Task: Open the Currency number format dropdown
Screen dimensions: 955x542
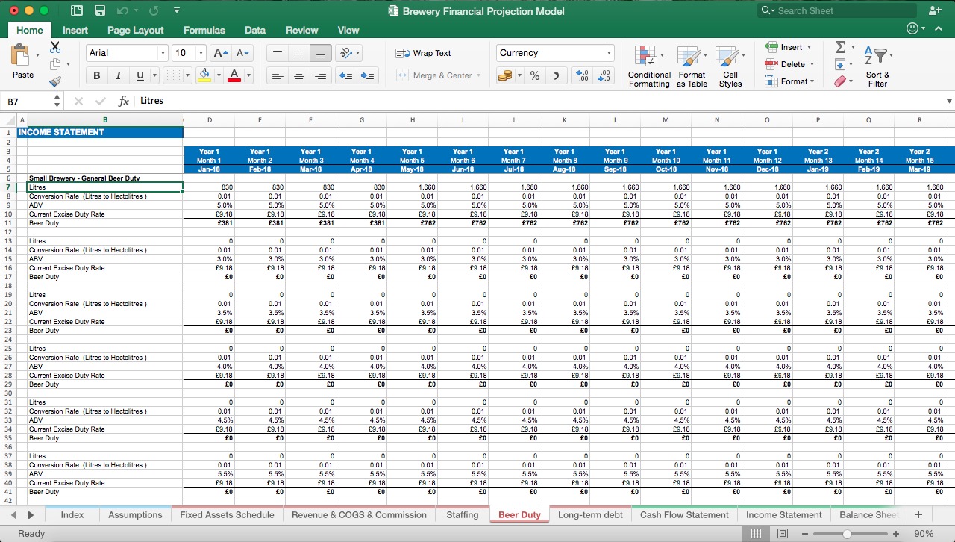Action: click(610, 53)
